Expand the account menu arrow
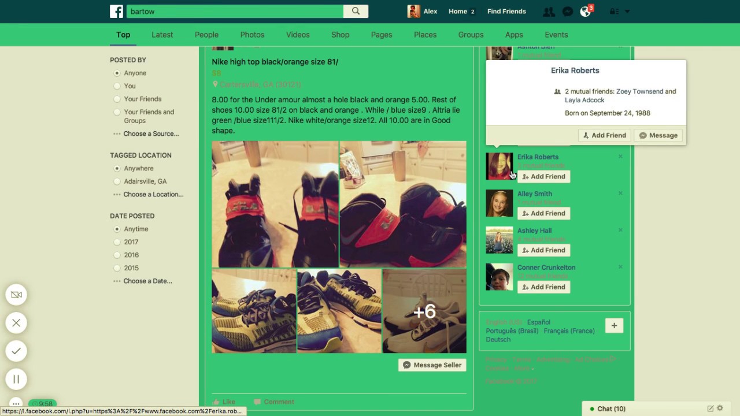This screenshot has height=416, width=740. click(627, 12)
